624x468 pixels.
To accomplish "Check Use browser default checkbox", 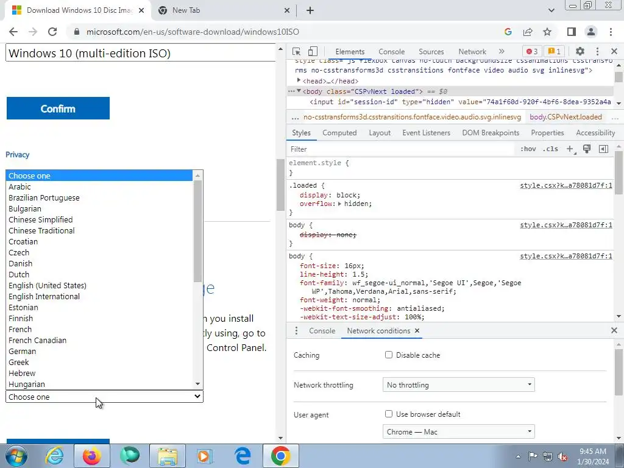I will coord(389,414).
